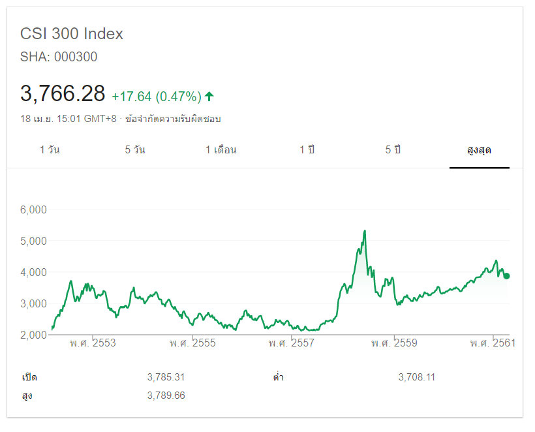Select the 1 วัน time range tab
The image size is (535, 432).
pyautogui.click(x=50, y=150)
